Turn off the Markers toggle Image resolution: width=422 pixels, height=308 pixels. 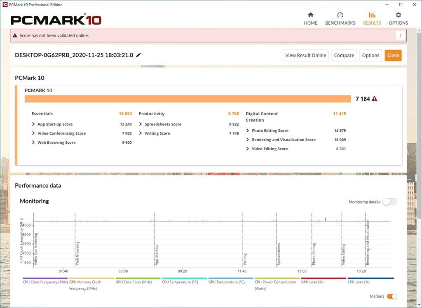pos(392,296)
